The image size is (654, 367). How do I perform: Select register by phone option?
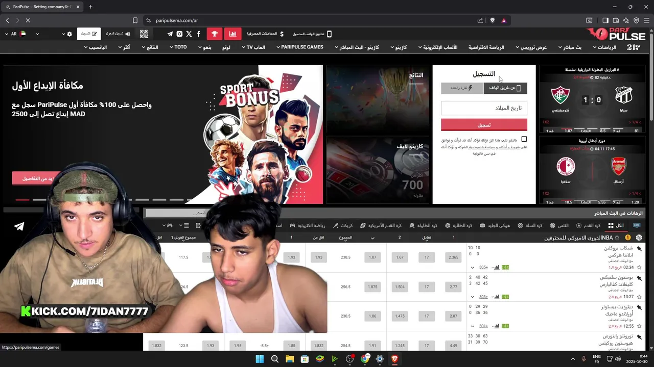click(505, 88)
